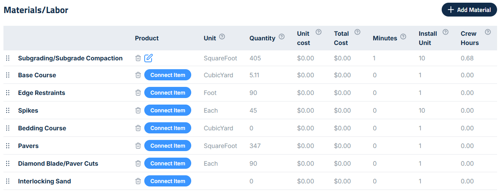
Task: Click trash icon for Base Course
Action: tap(138, 75)
